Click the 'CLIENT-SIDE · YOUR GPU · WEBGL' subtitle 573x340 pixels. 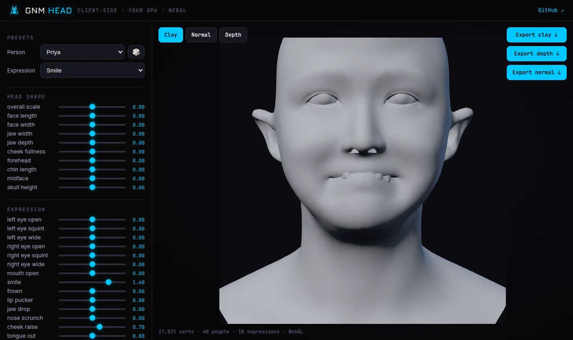[x=132, y=10]
